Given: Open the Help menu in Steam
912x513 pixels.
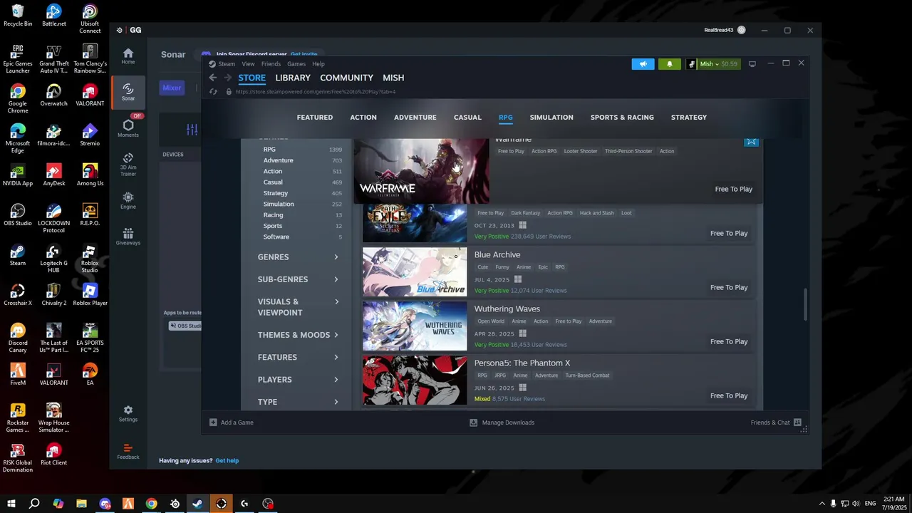Looking at the screenshot, I should click(x=318, y=64).
